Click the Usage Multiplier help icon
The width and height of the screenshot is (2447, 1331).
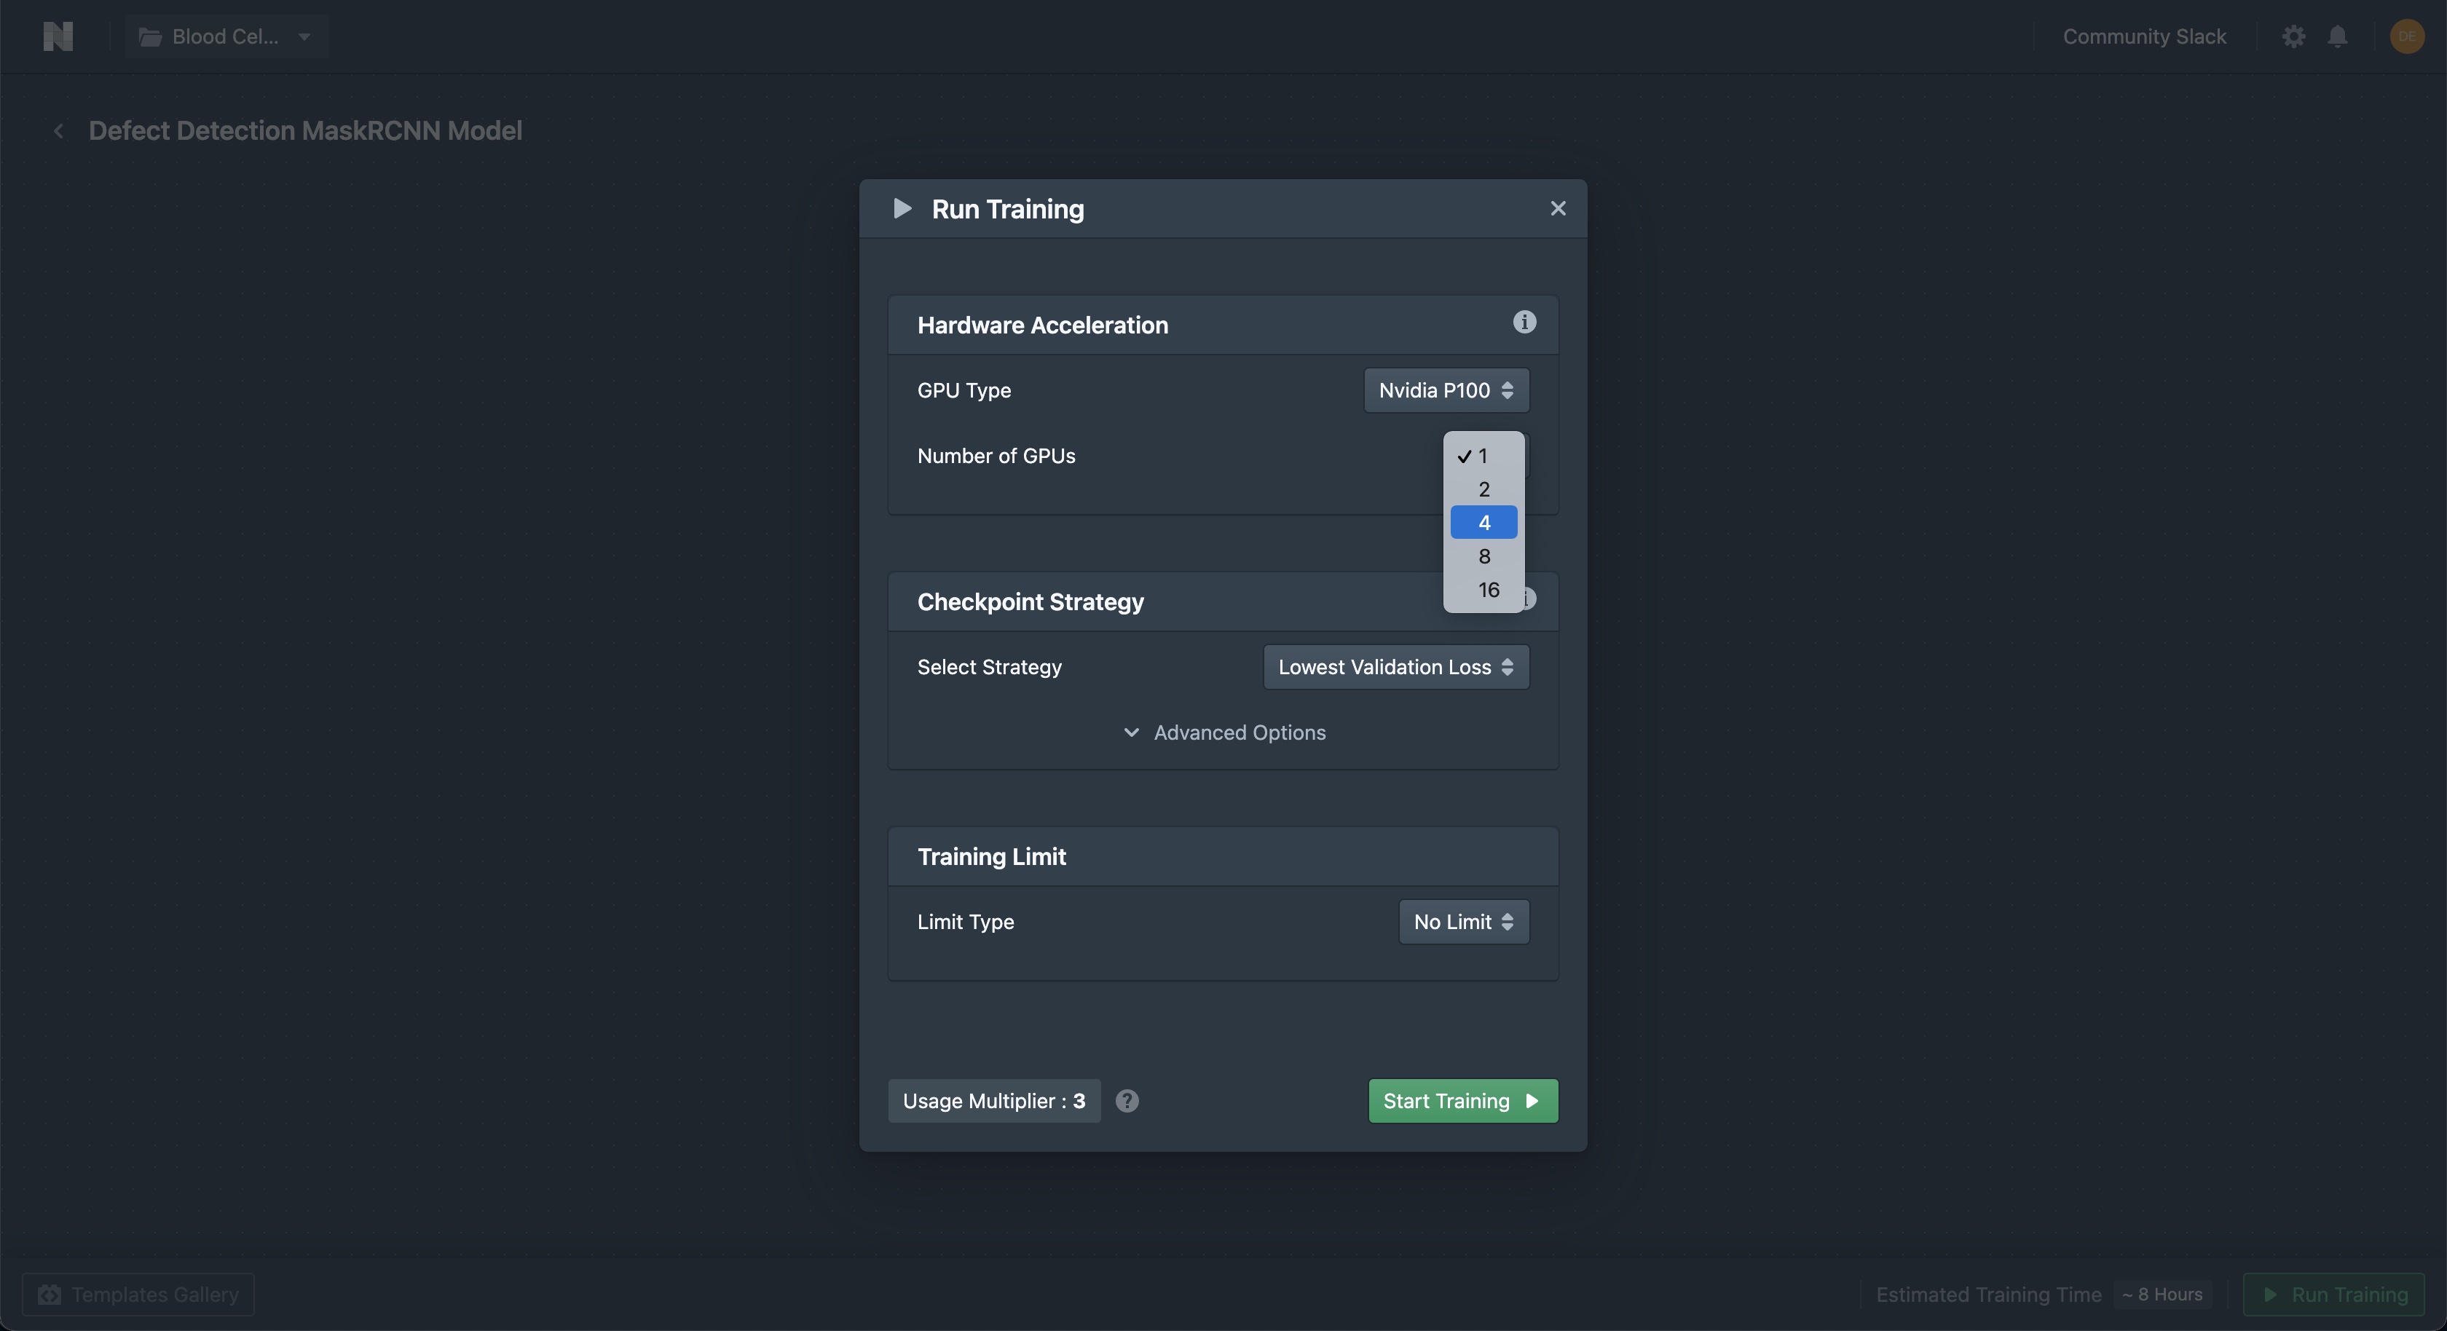[1127, 1101]
